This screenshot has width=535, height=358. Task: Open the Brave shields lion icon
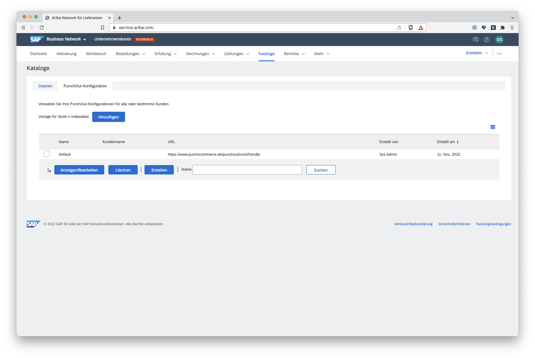point(411,28)
